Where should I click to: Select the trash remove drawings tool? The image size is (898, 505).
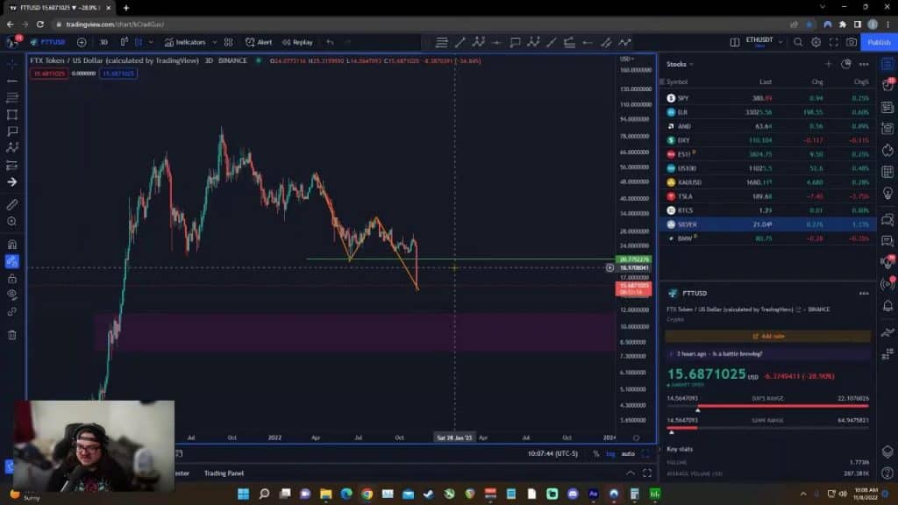click(12, 334)
